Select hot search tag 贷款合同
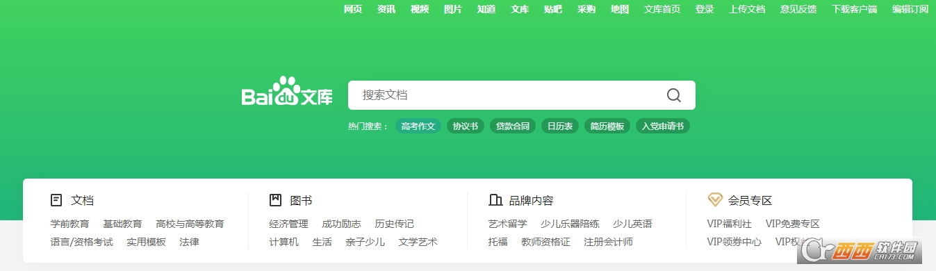The height and width of the screenshot is (271, 936). 513,126
